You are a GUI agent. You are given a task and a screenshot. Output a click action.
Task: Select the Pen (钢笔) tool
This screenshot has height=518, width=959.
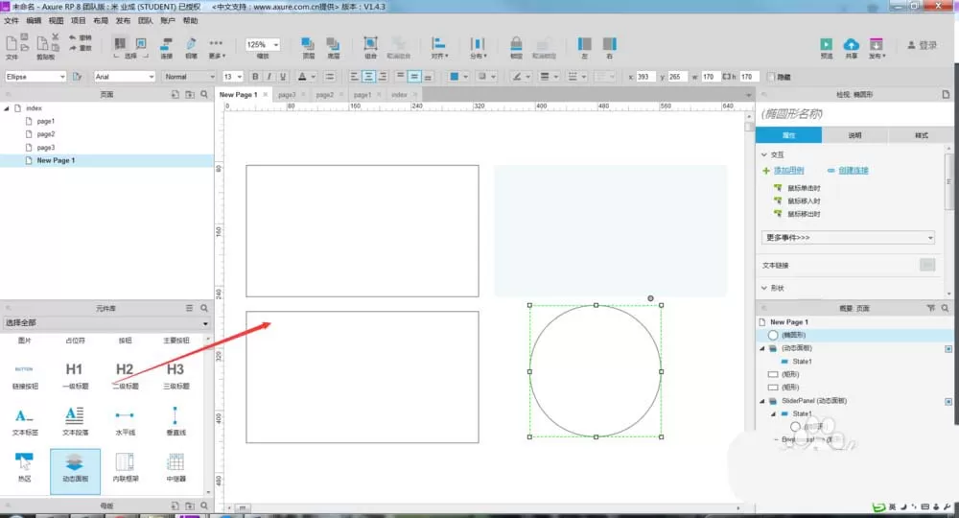191,43
